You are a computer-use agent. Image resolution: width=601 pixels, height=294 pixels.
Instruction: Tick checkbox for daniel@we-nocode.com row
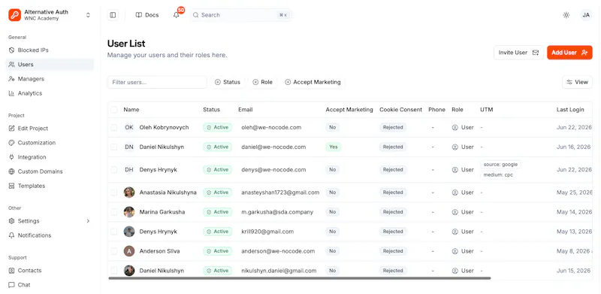tap(114, 147)
